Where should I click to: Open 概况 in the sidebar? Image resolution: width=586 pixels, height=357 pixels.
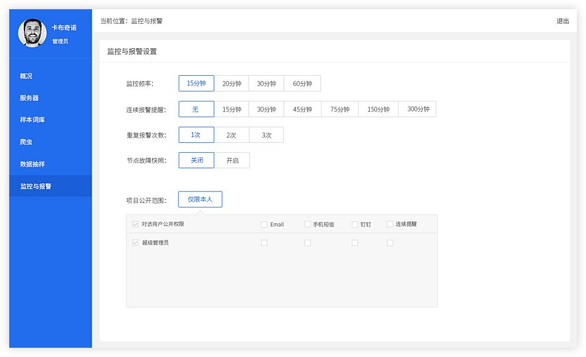(x=26, y=76)
